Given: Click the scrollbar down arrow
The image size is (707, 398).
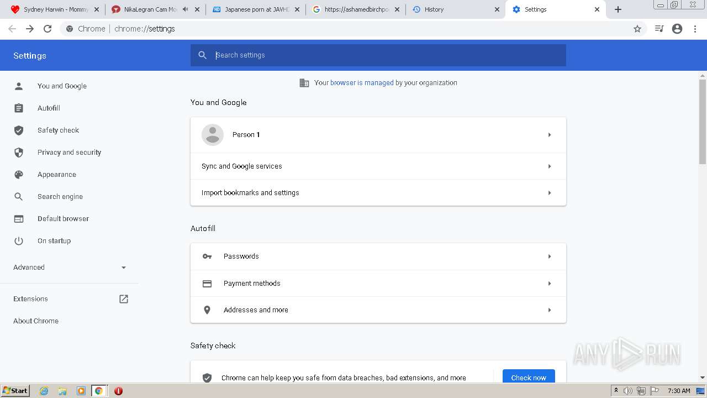Looking at the screenshot, I should point(703,378).
